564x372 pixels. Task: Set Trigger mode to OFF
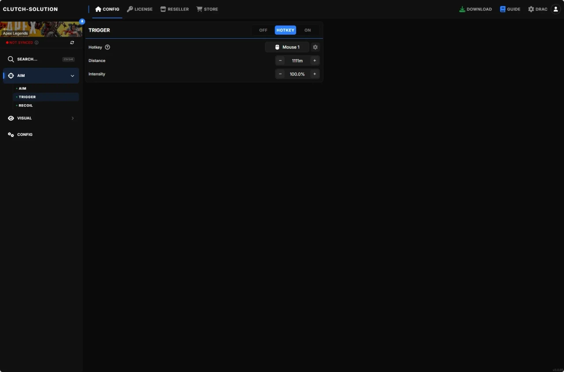263,30
